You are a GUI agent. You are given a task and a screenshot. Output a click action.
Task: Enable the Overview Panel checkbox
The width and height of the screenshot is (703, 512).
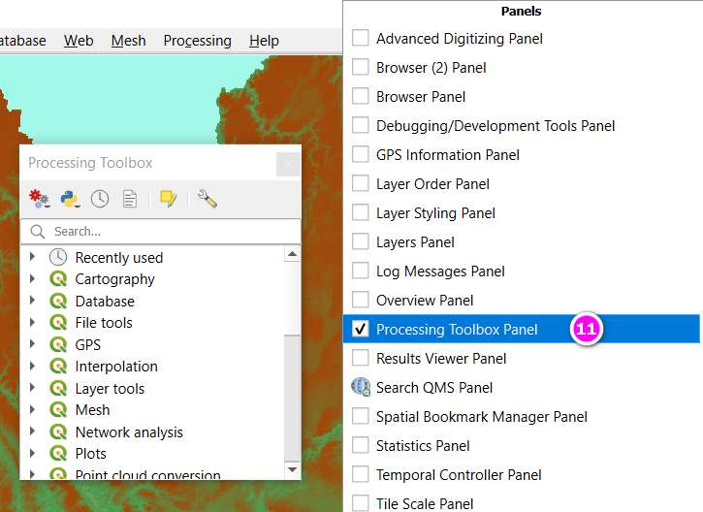361,300
